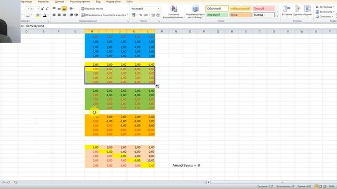337x189 pixels.
Task: Open Заполнить fill dropdown
Action: (x=325, y=12)
